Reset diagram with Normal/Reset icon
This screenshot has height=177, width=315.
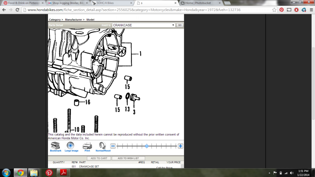(x=103, y=145)
